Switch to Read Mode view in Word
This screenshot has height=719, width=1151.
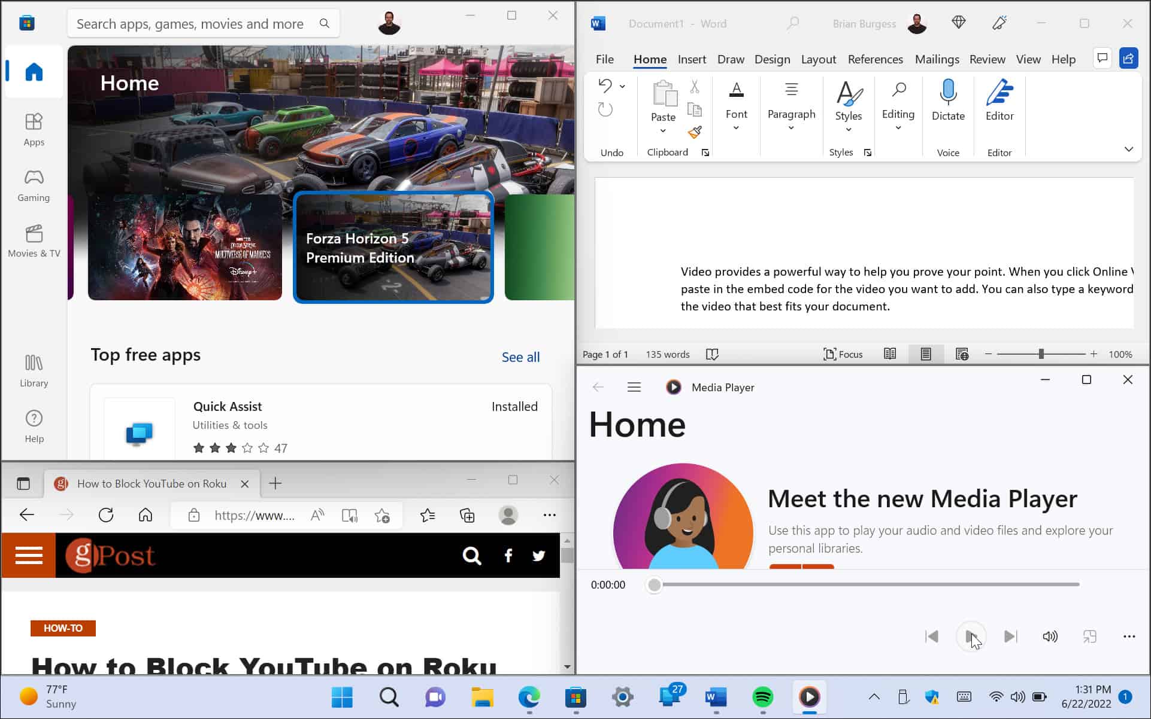click(x=890, y=354)
